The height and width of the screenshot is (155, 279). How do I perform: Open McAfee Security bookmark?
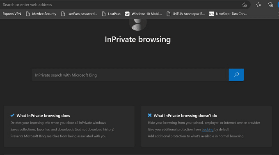pos(41,14)
